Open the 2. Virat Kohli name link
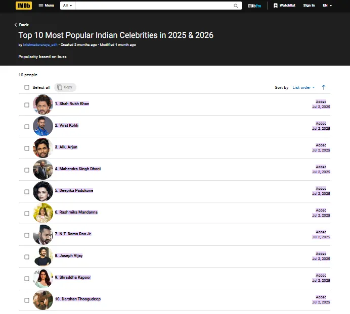Screen dimensions: 350x314 point(67,126)
